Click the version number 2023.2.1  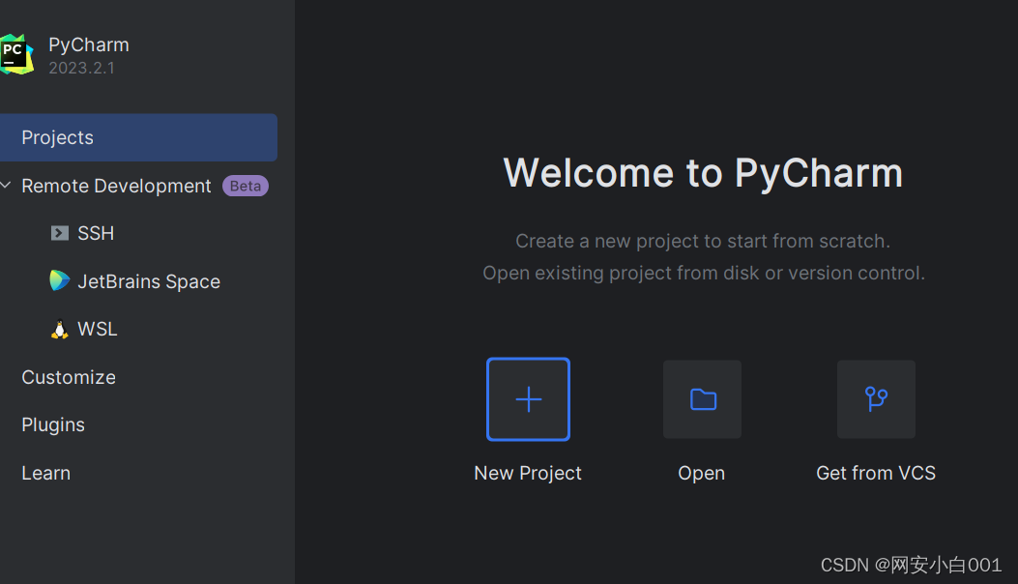pyautogui.click(x=82, y=69)
